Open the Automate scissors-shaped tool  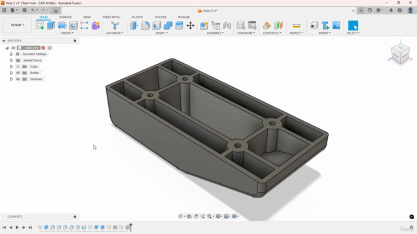[x=115, y=25]
